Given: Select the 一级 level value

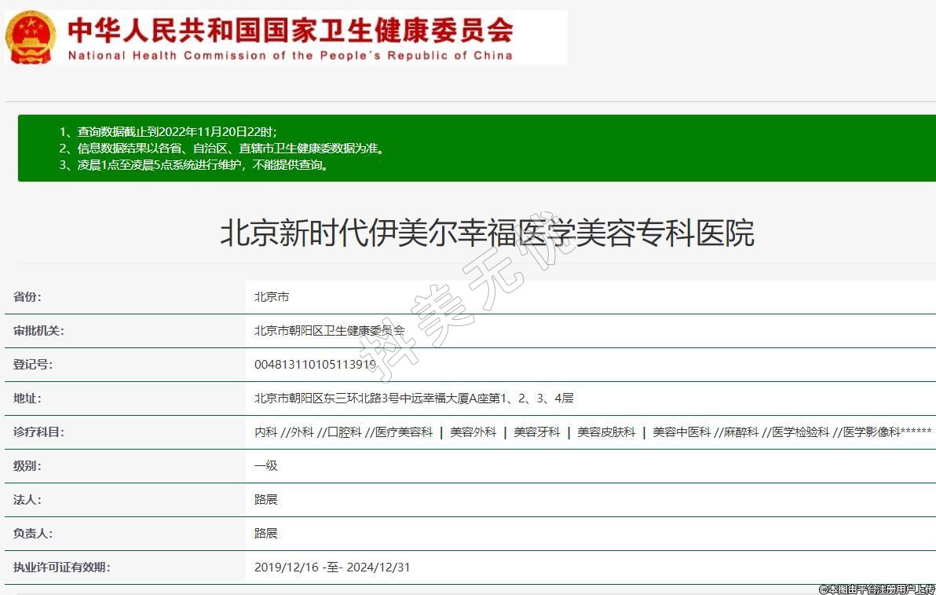Looking at the screenshot, I should pos(266,466).
